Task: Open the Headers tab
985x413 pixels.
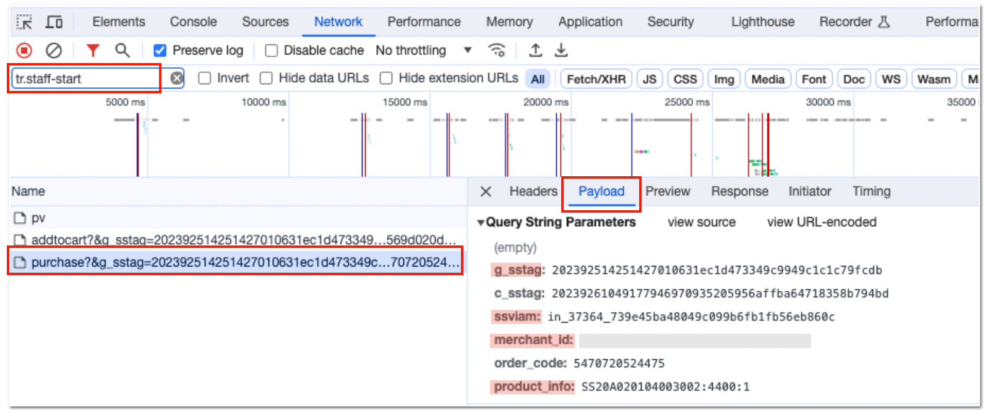Action: (x=533, y=192)
